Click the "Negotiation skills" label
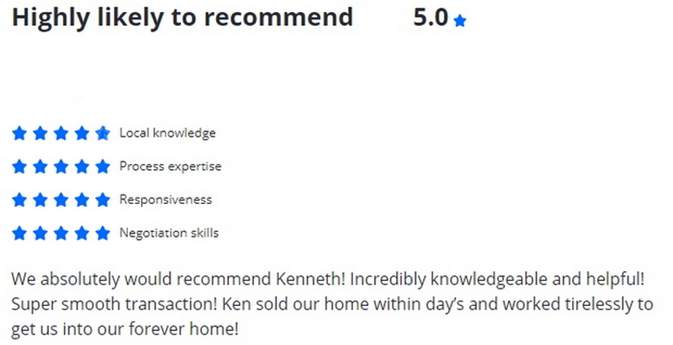The image size is (673, 345). [x=169, y=233]
